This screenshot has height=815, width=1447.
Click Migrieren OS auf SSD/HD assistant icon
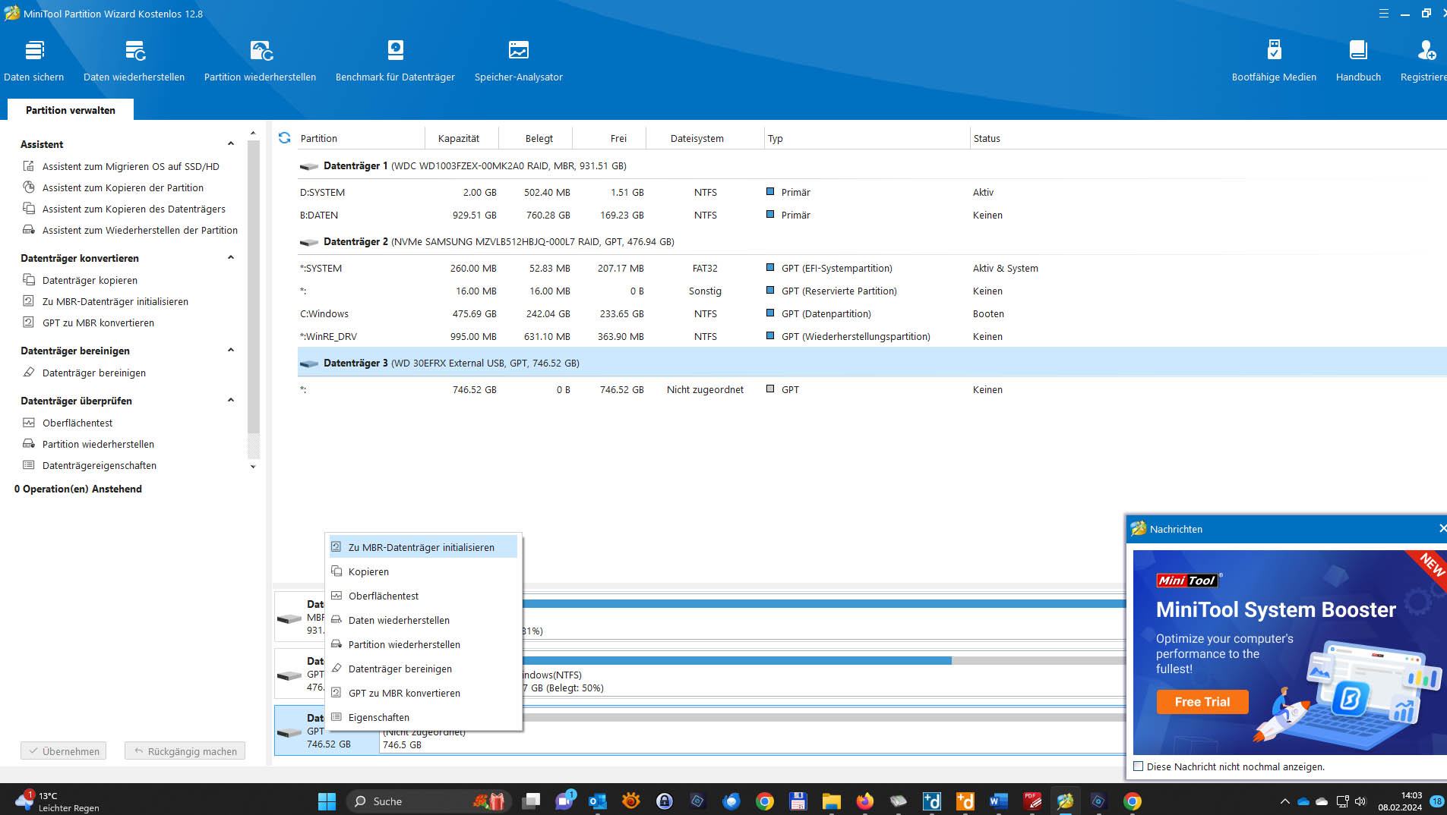click(29, 166)
